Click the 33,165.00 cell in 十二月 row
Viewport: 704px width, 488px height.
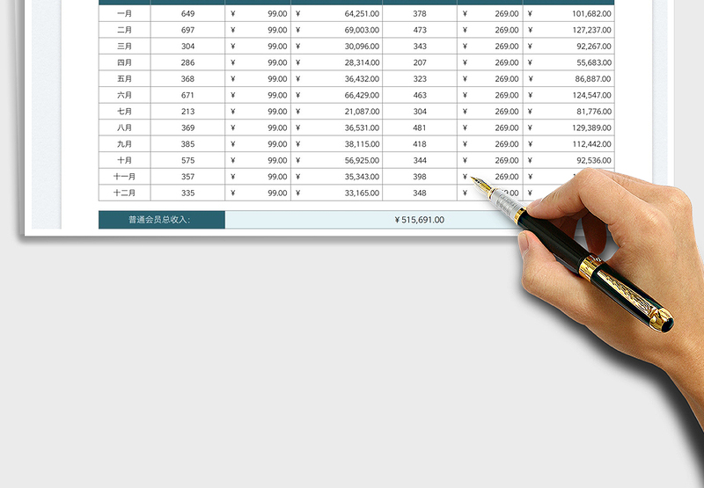coord(337,193)
